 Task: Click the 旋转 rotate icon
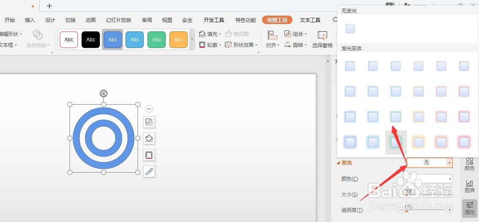coord(288,45)
